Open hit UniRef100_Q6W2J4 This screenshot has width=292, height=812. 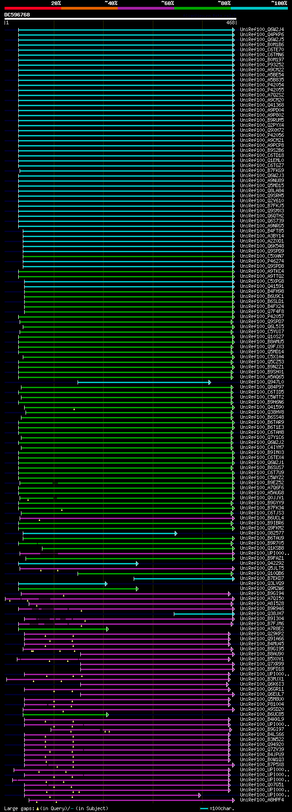(262, 29)
